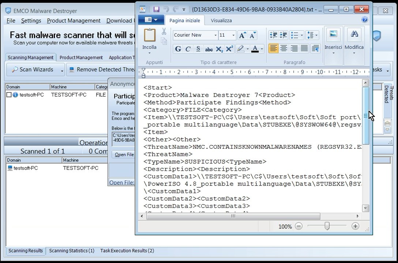Toggle bold G formatting

point(178,49)
